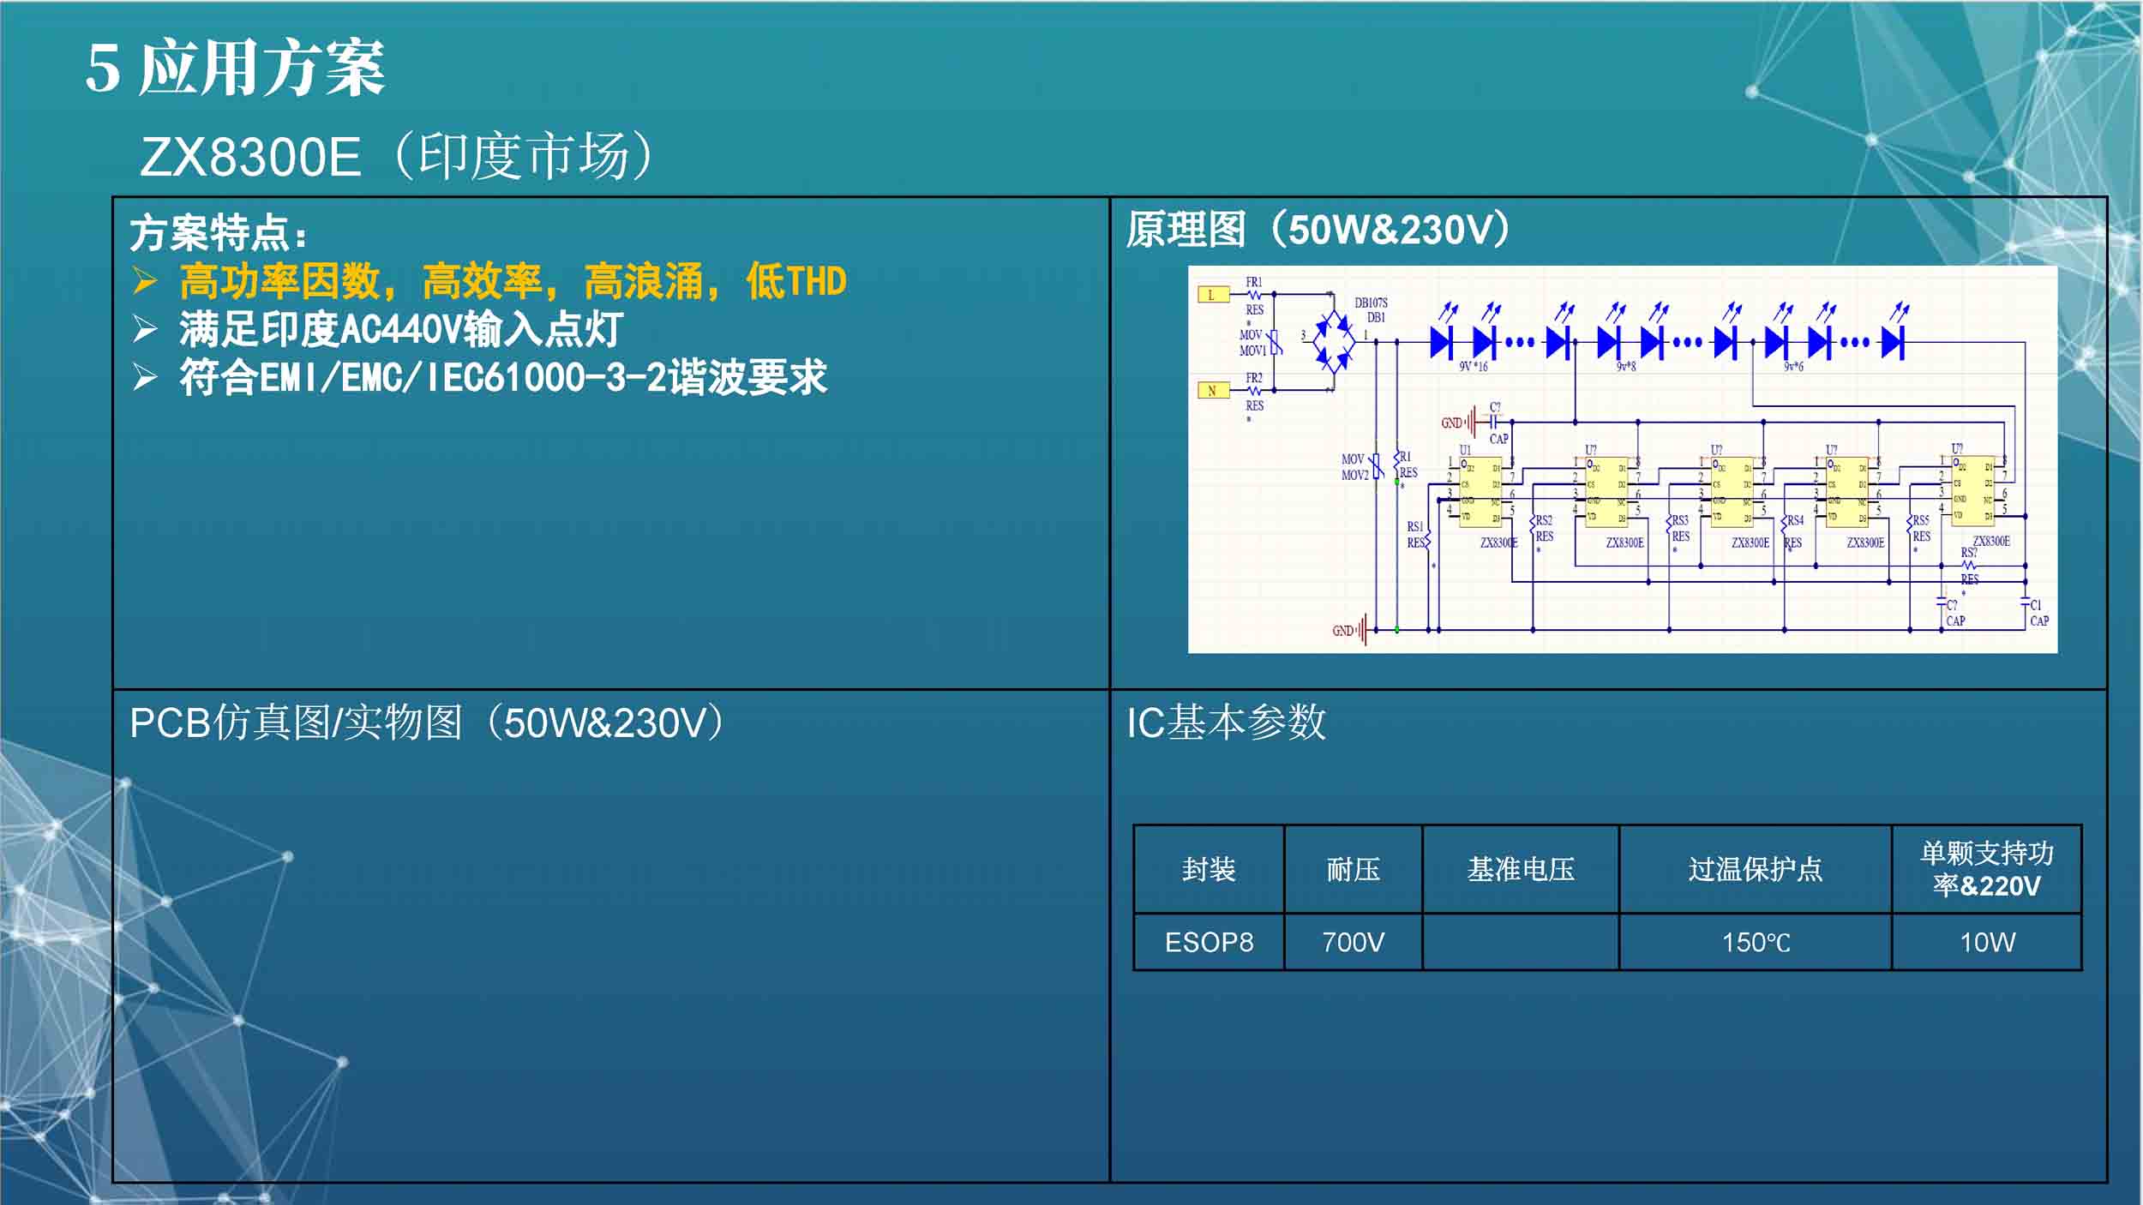2143x1205 pixels.
Task: Click the 基准电压 column header
Action: (x=1521, y=870)
